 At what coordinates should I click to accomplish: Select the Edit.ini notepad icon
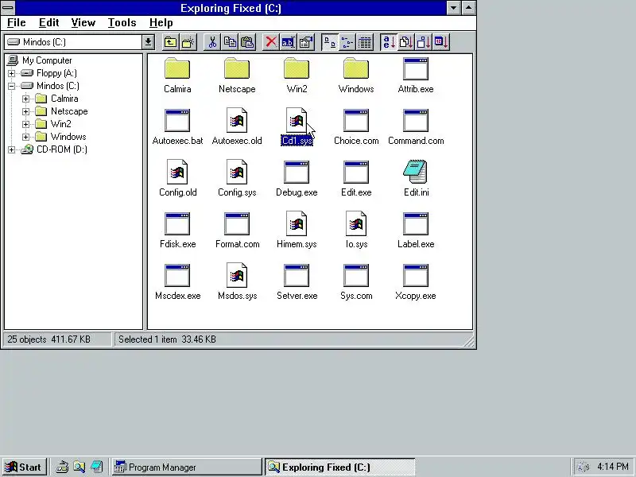415,172
